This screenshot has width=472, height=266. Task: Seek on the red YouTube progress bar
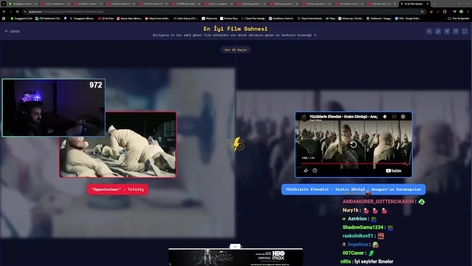pyautogui.click(x=353, y=164)
